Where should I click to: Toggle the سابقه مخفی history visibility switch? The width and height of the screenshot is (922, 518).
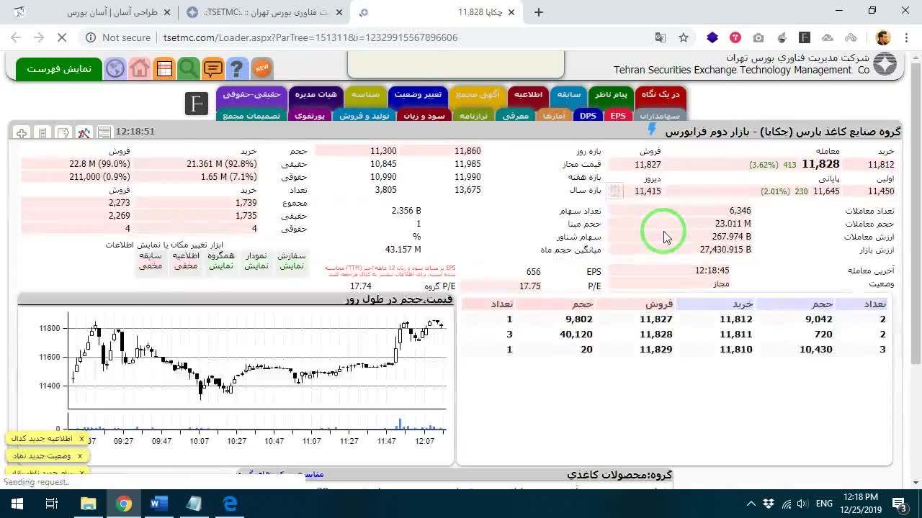pos(151,260)
